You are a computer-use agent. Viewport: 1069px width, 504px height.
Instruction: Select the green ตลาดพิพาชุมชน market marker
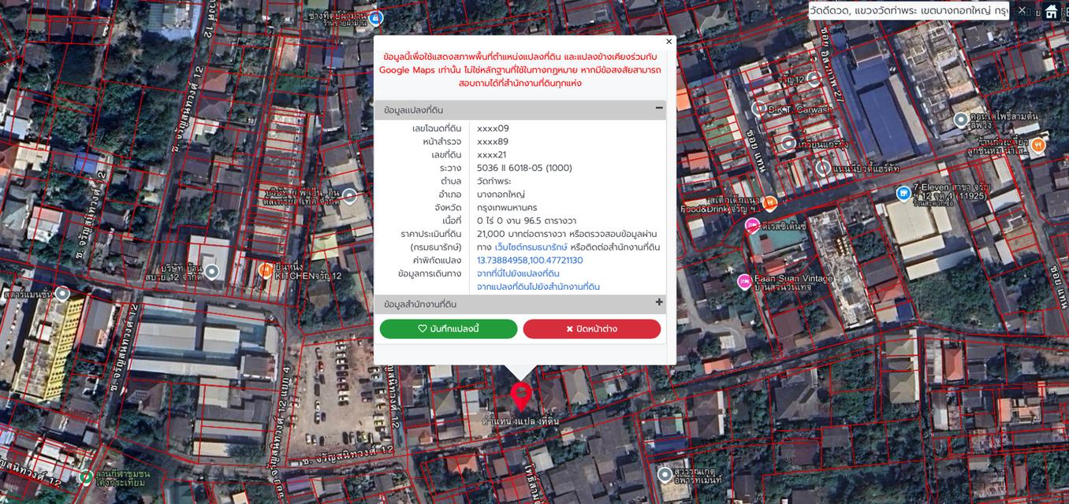tap(86, 476)
